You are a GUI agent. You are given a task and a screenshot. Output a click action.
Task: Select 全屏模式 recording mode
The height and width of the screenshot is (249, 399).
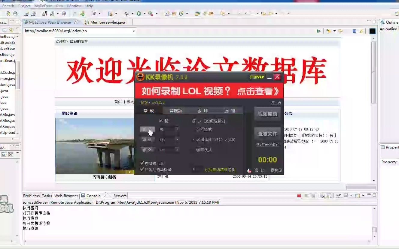point(204,130)
